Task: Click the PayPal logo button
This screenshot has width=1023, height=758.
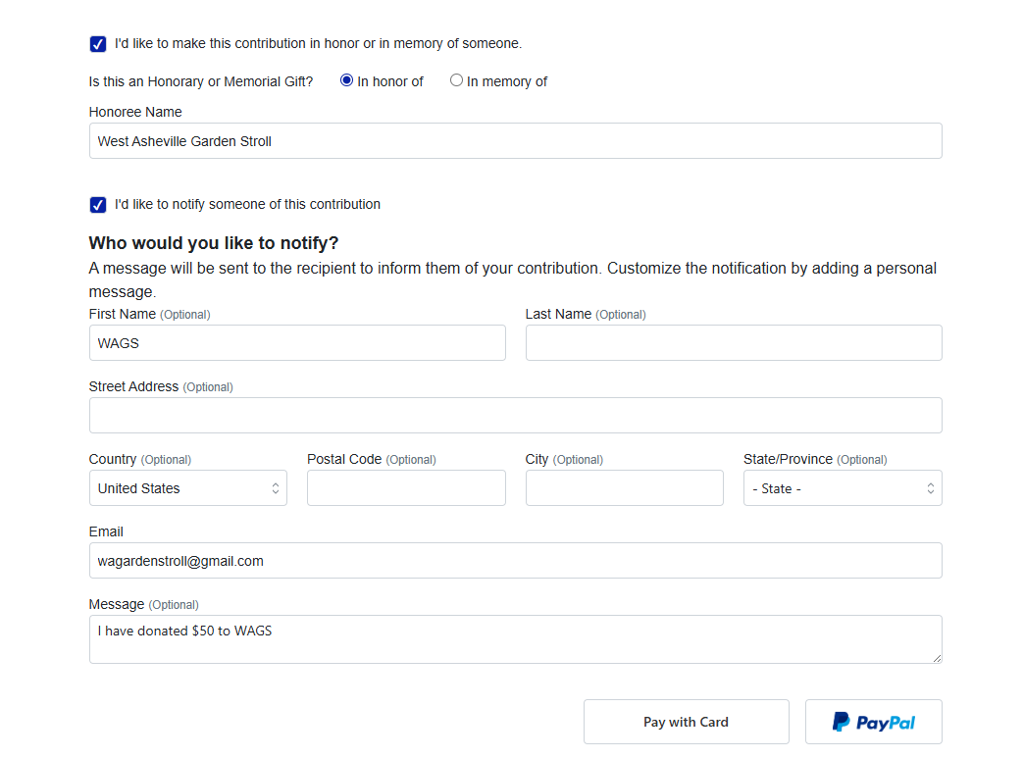Action: 873,722
